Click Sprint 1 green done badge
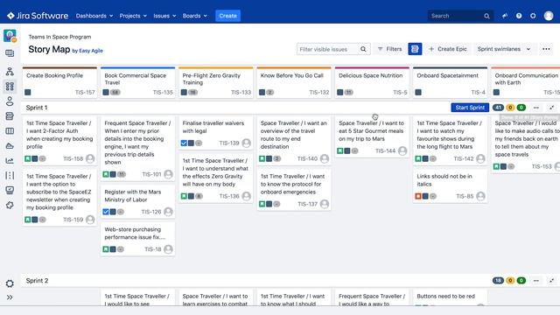This screenshot has height=315, width=560. coord(521,108)
